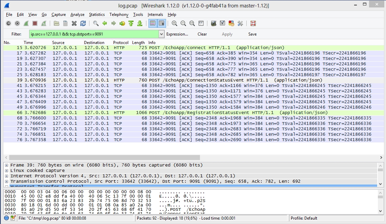The image size is (386, 224).
Task: Toggle the Colorize packet list button
Action: [x=153, y=23]
